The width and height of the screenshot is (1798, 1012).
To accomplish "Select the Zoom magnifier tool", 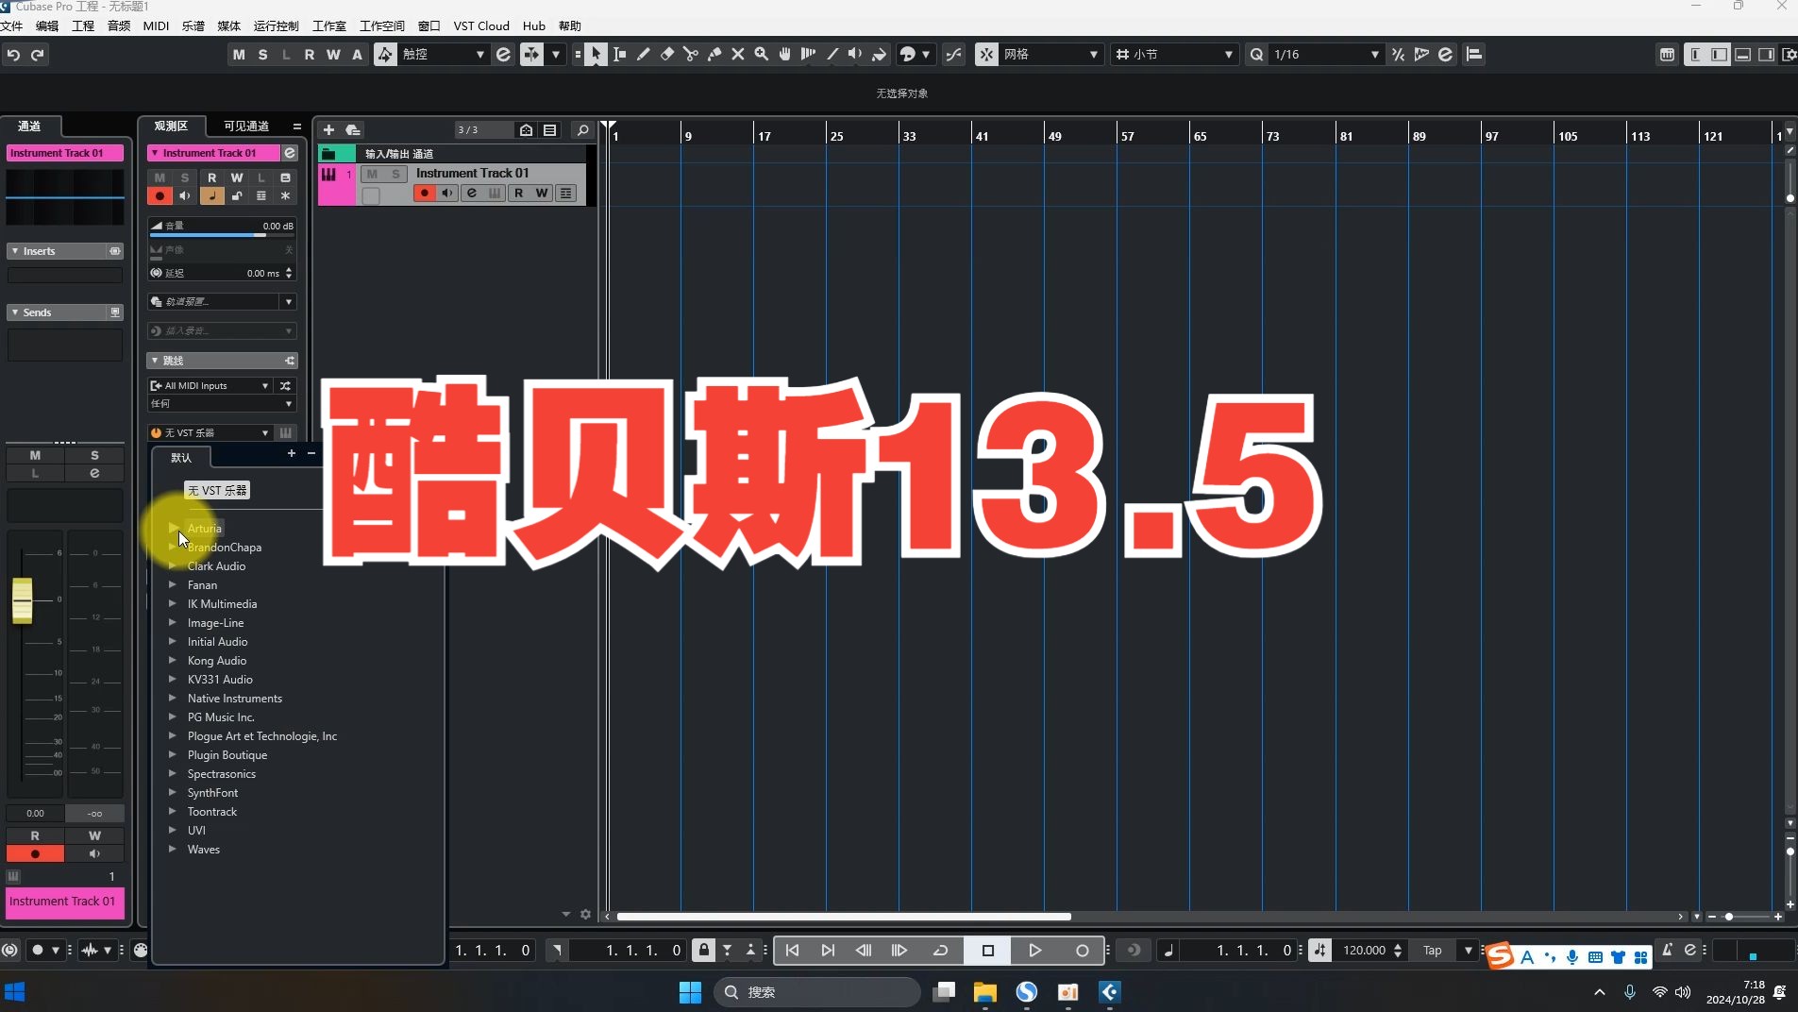I will click(761, 55).
